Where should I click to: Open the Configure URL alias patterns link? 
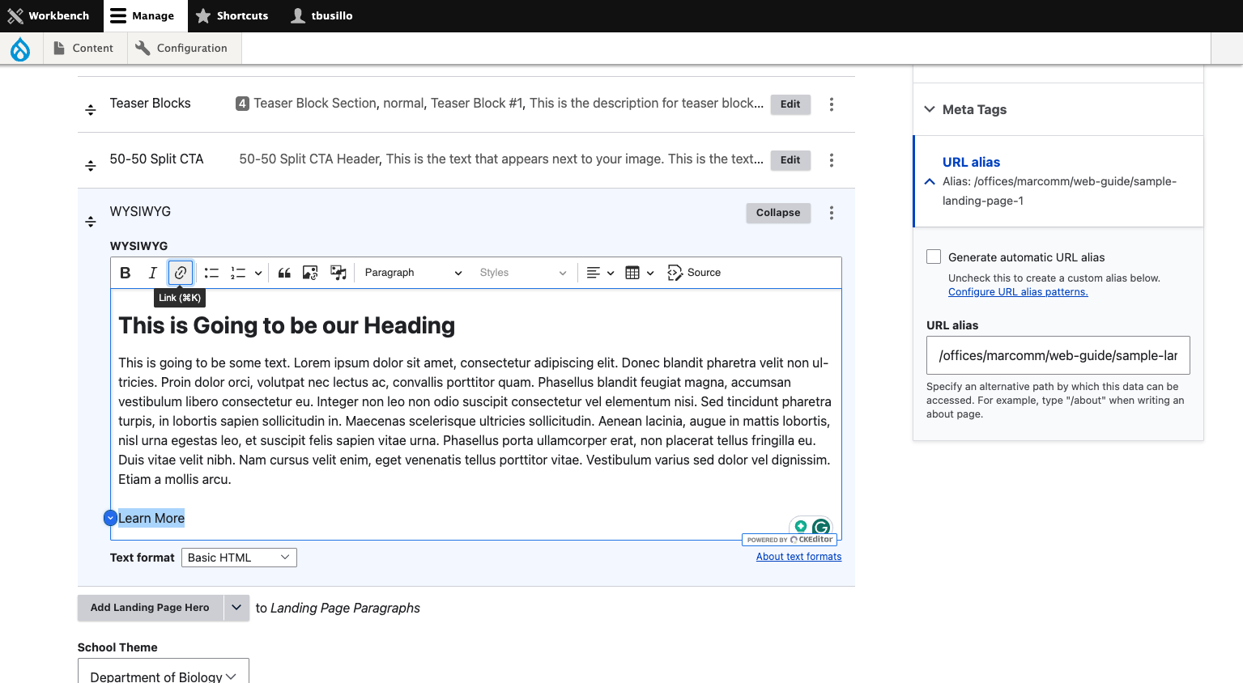[x=1018, y=292]
